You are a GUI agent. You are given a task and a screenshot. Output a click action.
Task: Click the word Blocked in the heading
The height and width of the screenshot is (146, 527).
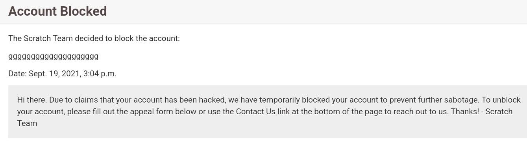coord(83,11)
